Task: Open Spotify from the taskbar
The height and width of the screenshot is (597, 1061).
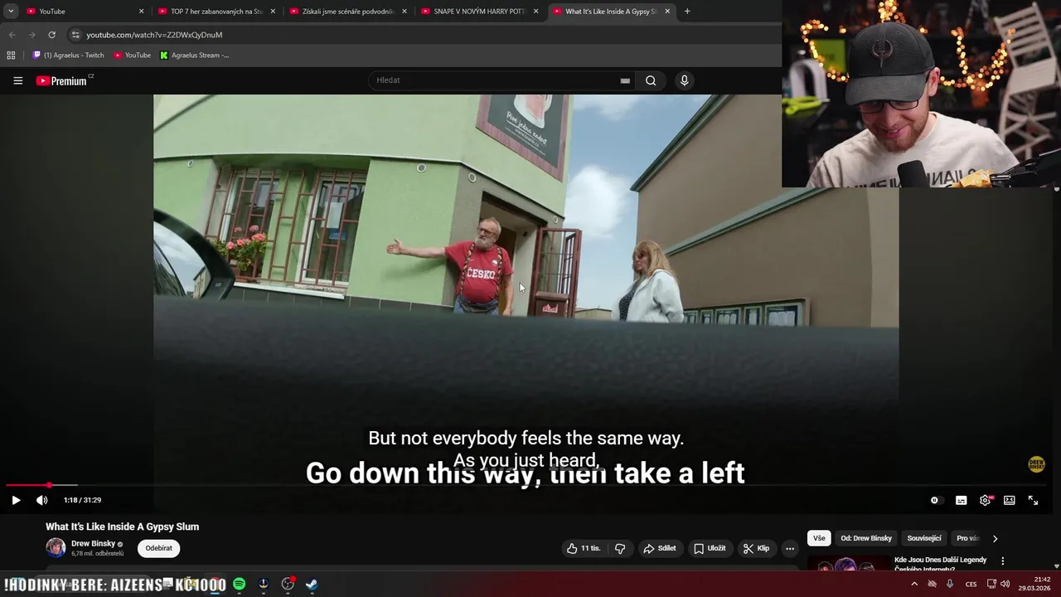Action: click(239, 584)
